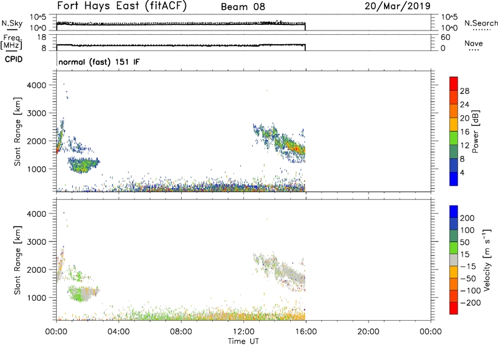This screenshot has height=345, width=498.
Task: Click the '12:00' time tick label
Action: pos(243,332)
